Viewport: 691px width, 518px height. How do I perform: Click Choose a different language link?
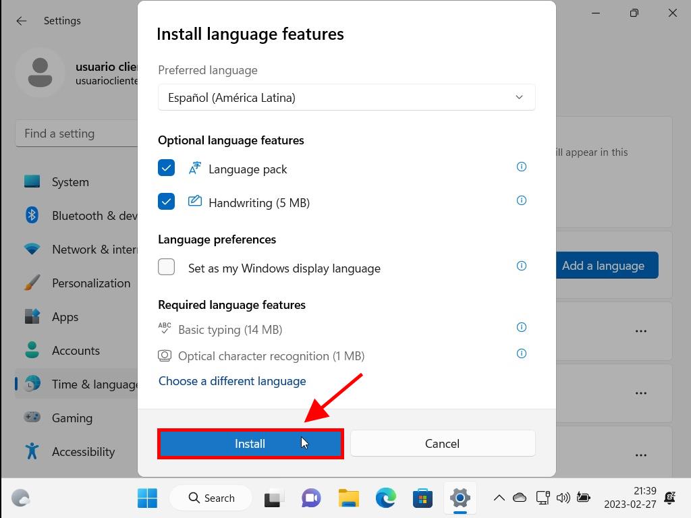point(232,381)
